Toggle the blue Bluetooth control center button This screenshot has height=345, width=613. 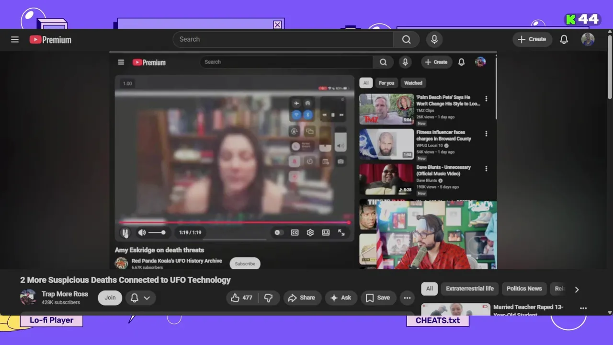pyautogui.click(x=308, y=115)
